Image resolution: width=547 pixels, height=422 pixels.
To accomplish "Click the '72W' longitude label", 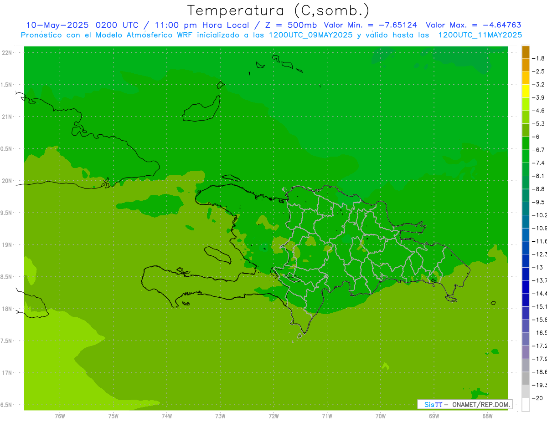I will coord(273,416).
